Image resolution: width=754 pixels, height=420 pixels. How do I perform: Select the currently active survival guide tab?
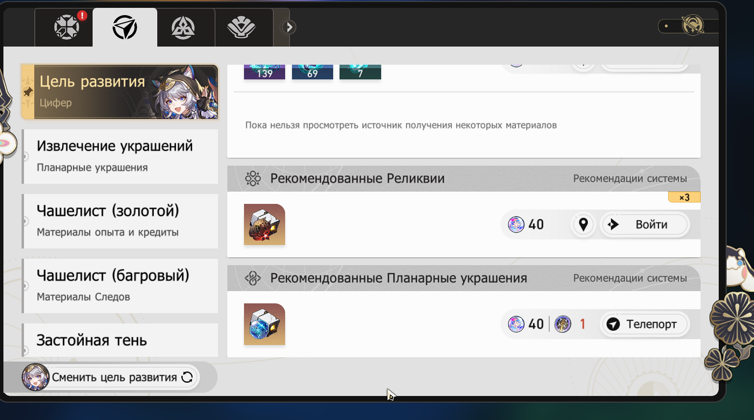tap(125, 27)
